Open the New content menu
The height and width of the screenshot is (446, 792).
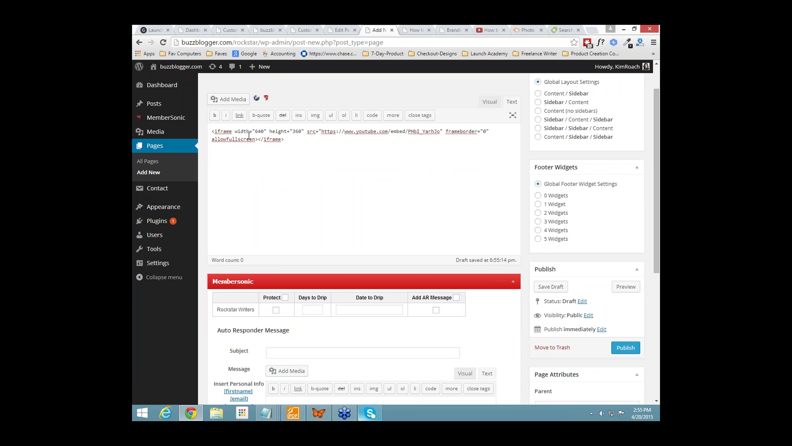260,66
